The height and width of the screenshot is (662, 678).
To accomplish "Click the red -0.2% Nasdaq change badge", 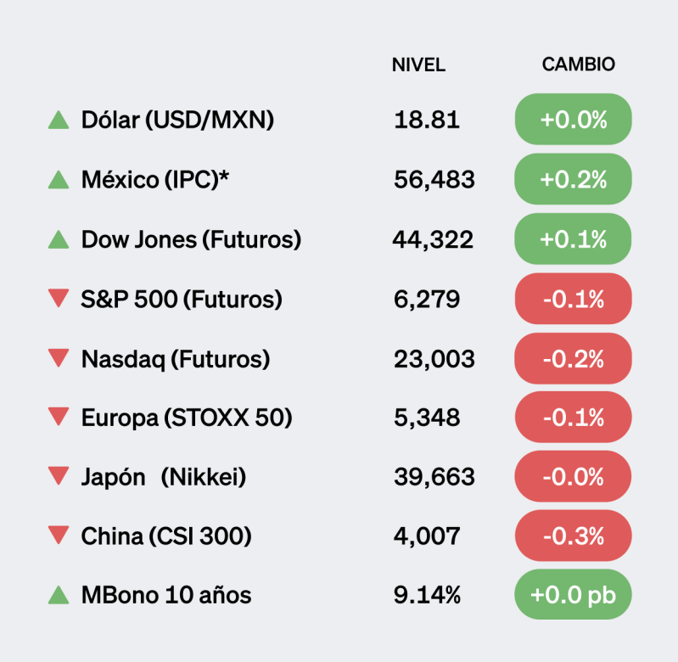I will point(574,358).
